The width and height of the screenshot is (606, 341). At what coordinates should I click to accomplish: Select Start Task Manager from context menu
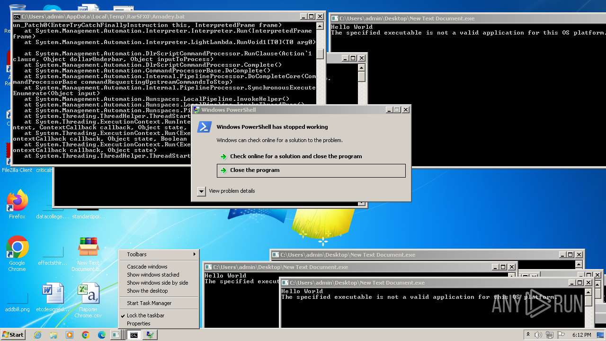point(159,303)
